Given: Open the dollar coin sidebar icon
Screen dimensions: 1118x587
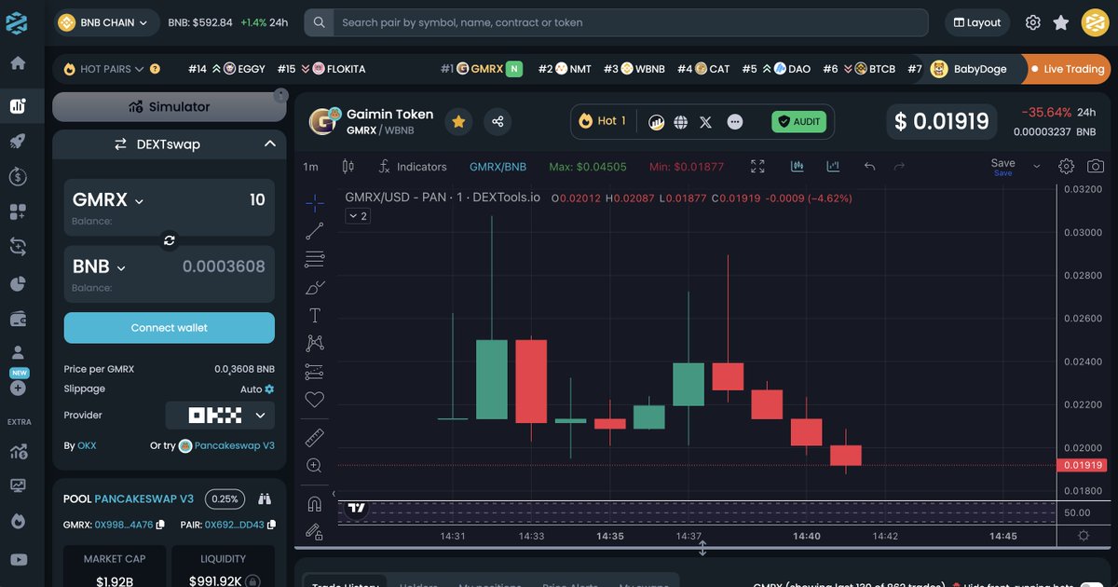Looking at the screenshot, I should [18, 176].
